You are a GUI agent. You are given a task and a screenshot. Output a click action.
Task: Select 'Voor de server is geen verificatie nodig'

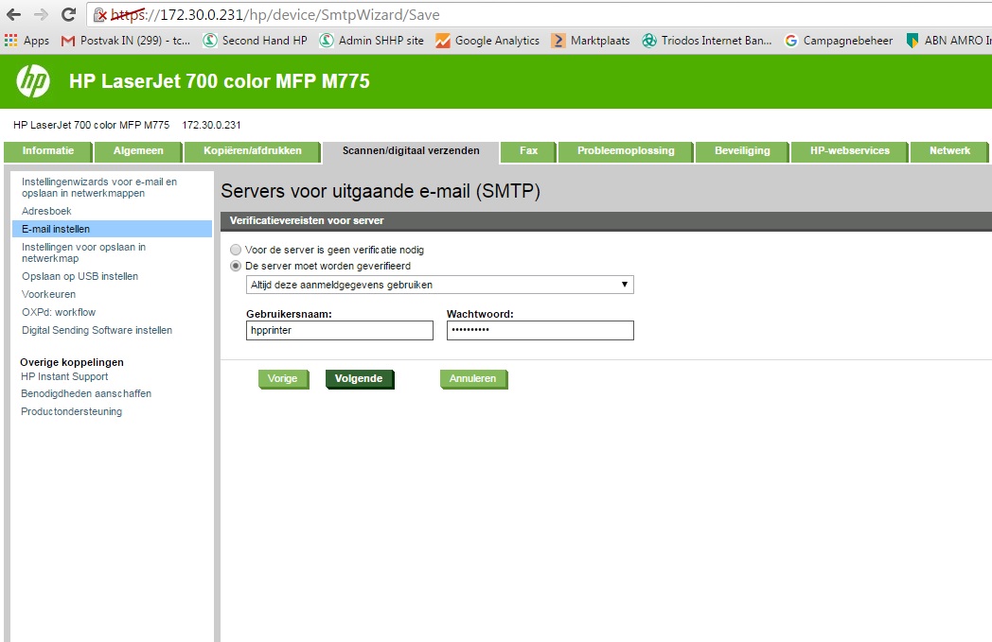coord(236,250)
